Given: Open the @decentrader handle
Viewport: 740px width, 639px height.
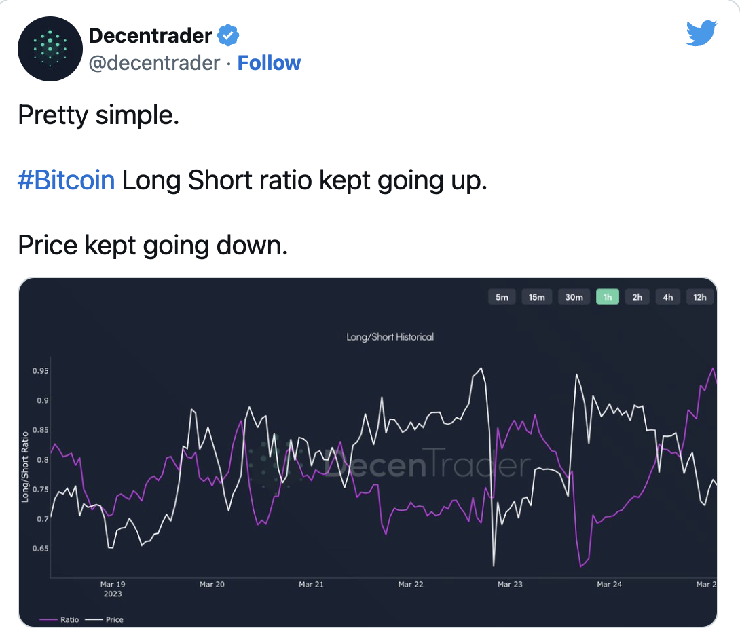Looking at the screenshot, I should [155, 63].
